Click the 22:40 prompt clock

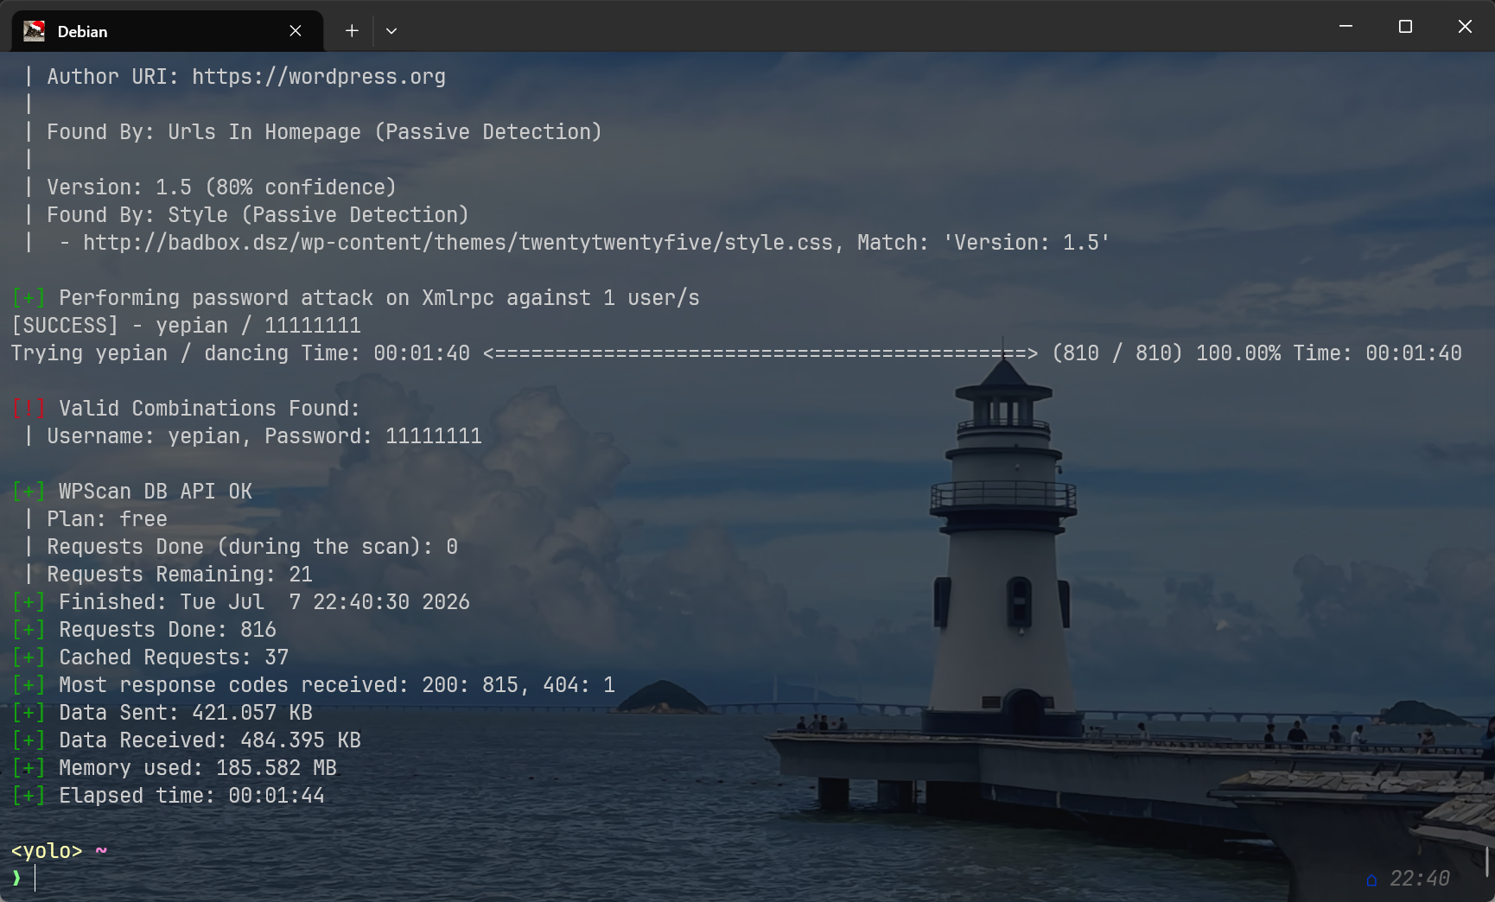click(x=1420, y=879)
